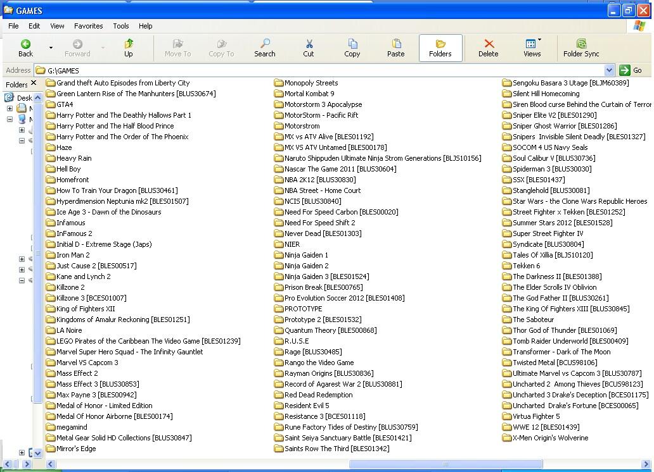Select the Haze folder icon

click(x=51, y=147)
